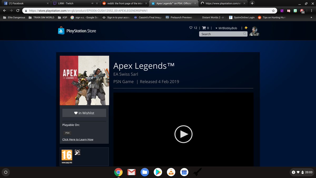Go back with browser back arrow
This screenshot has width=316, height=178.
tap(4, 11)
